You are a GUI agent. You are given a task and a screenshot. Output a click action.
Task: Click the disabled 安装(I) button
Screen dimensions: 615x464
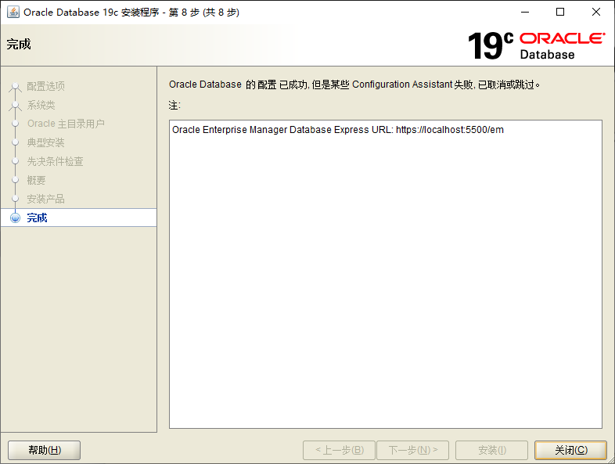click(492, 450)
